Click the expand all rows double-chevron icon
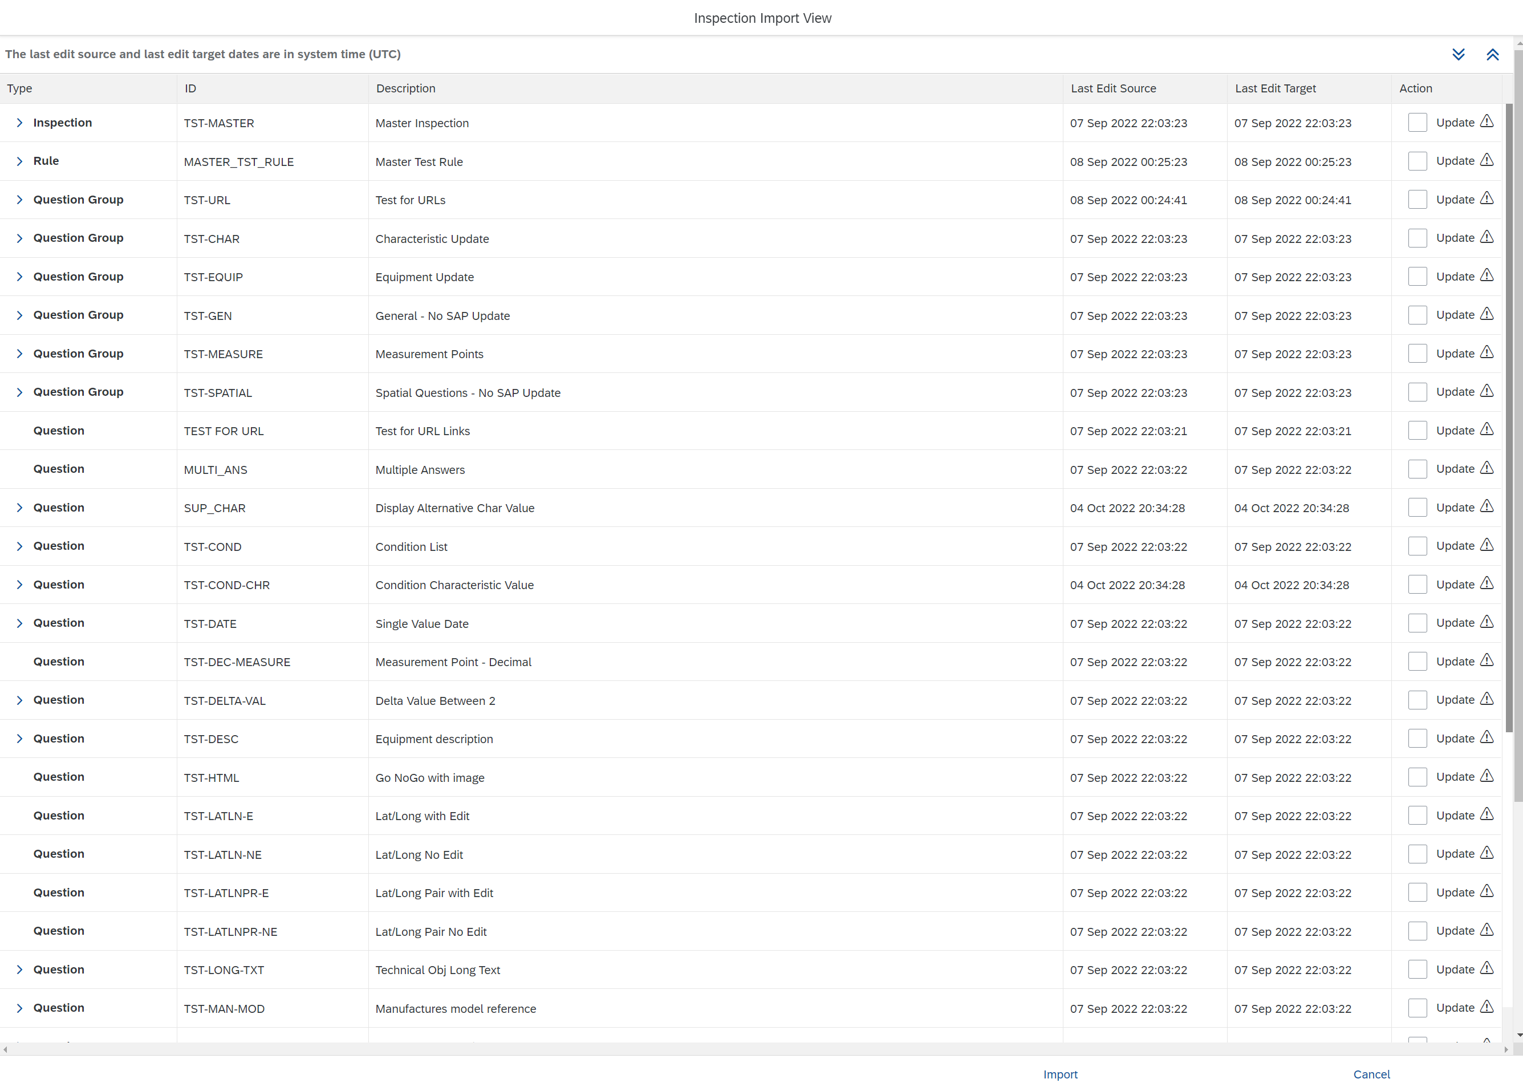 1458,54
